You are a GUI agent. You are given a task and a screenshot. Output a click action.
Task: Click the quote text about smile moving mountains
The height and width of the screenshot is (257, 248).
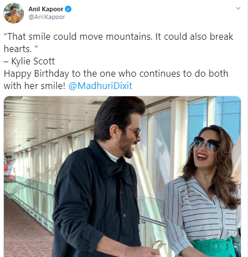click(x=118, y=43)
